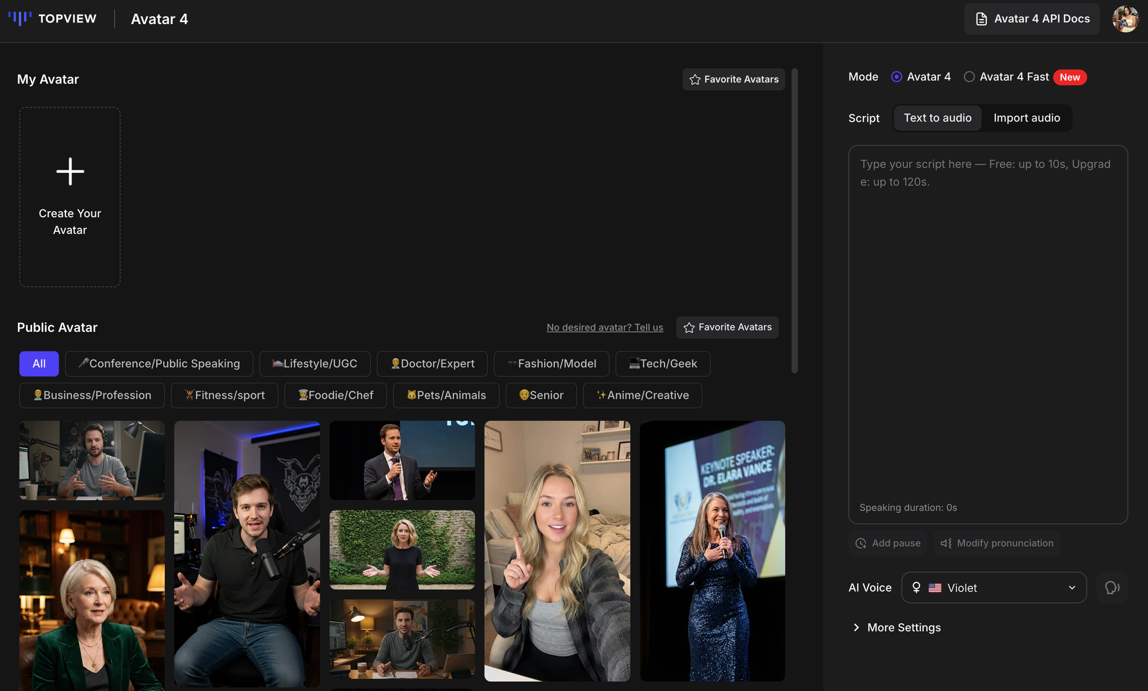Click the plus icon to create avatar

pos(70,171)
